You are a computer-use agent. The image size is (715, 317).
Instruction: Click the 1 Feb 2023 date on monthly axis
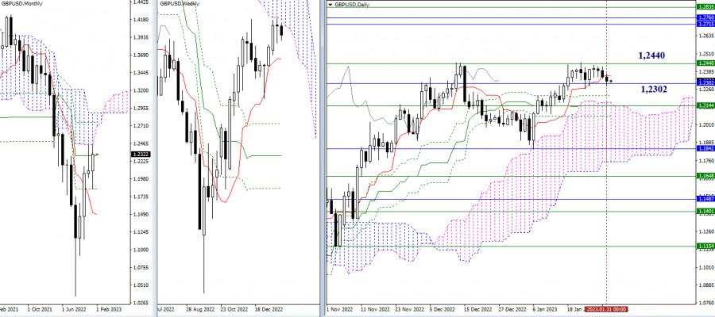(x=110, y=308)
